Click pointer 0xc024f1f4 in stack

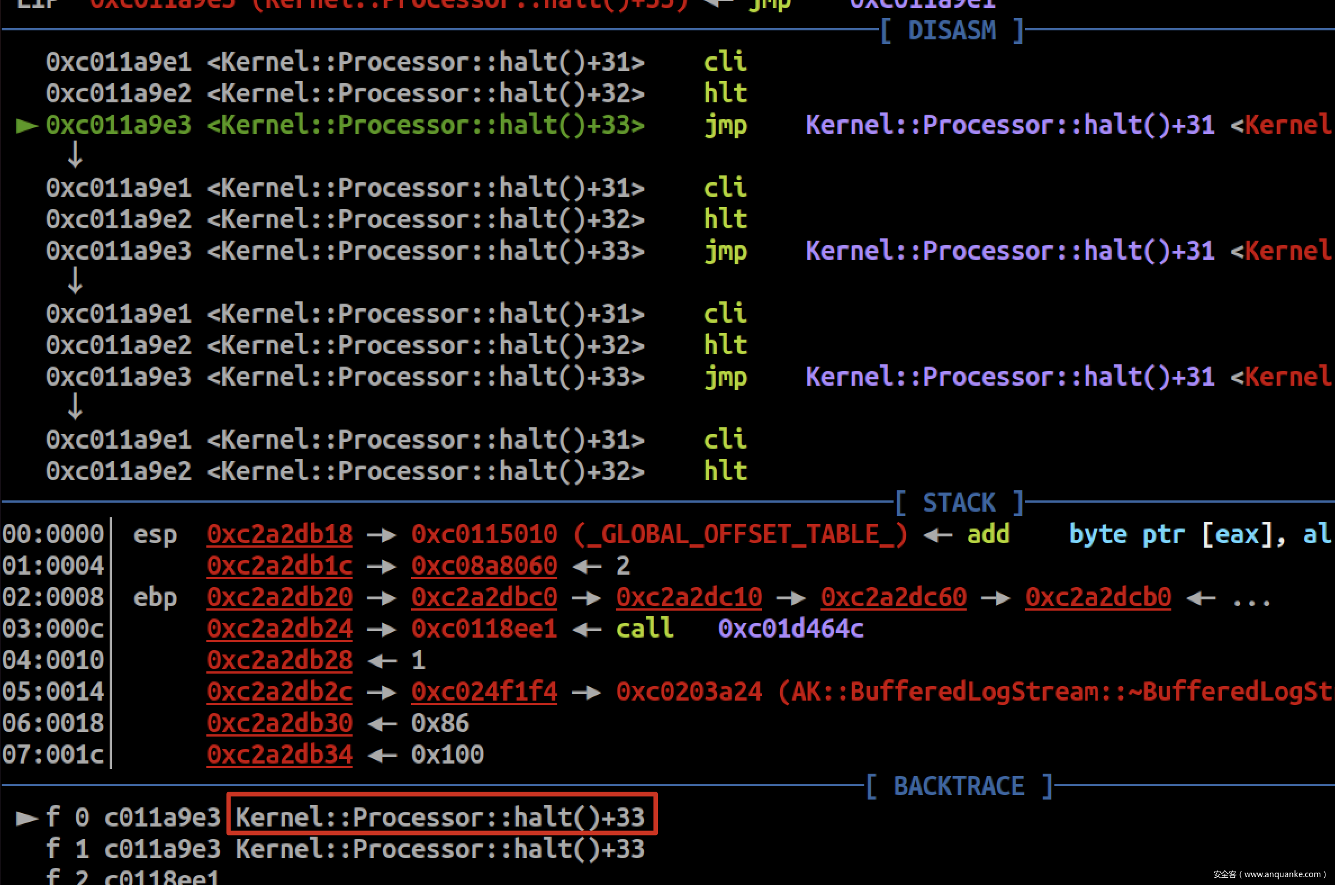(x=484, y=692)
